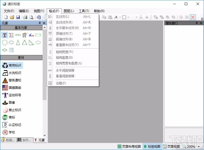Screen dimensions: 204x150
Task: Select 水洗标识 material category
Action: click(12, 73)
